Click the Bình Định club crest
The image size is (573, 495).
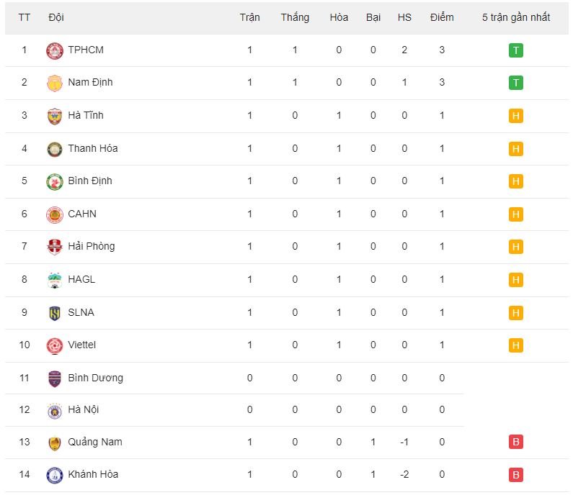[x=55, y=181]
